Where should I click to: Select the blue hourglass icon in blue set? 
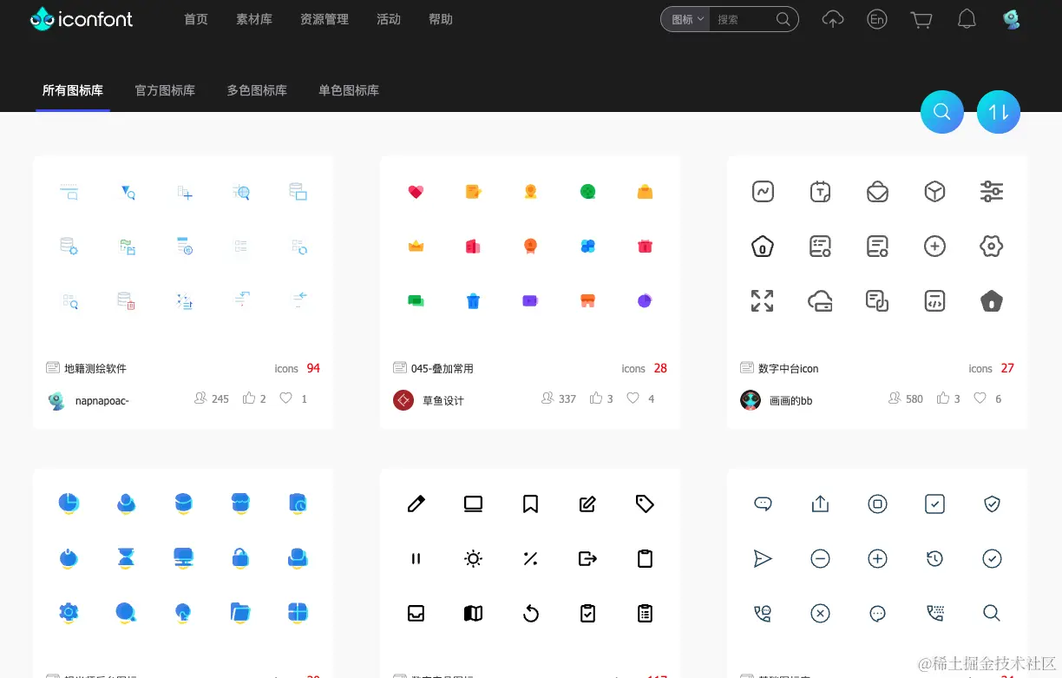pyautogui.click(x=127, y=558)
